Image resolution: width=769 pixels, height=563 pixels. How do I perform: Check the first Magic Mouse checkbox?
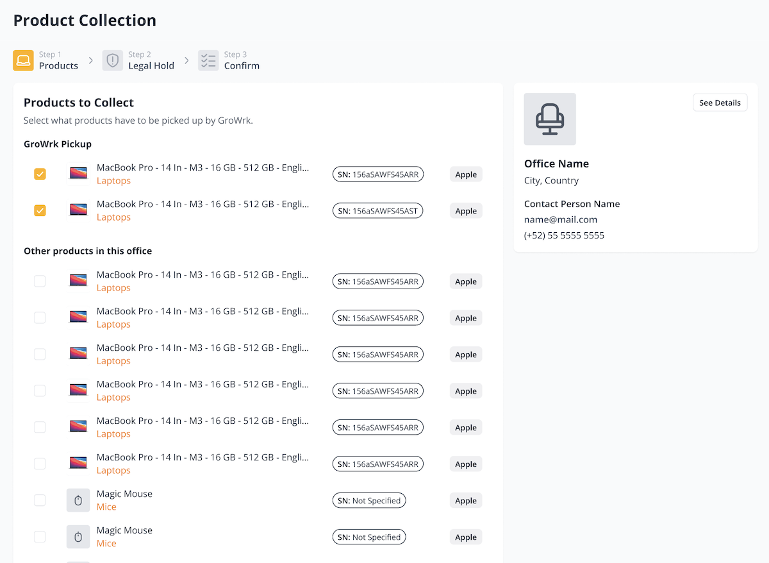pyautogui.click(x=40, y=500)
